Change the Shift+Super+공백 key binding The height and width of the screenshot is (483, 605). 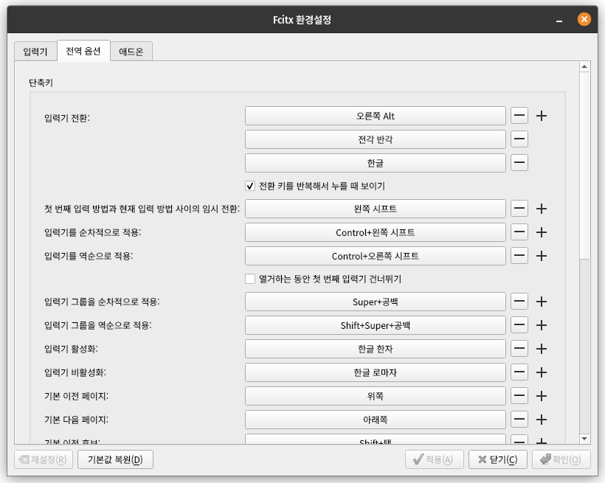[375, 325]
